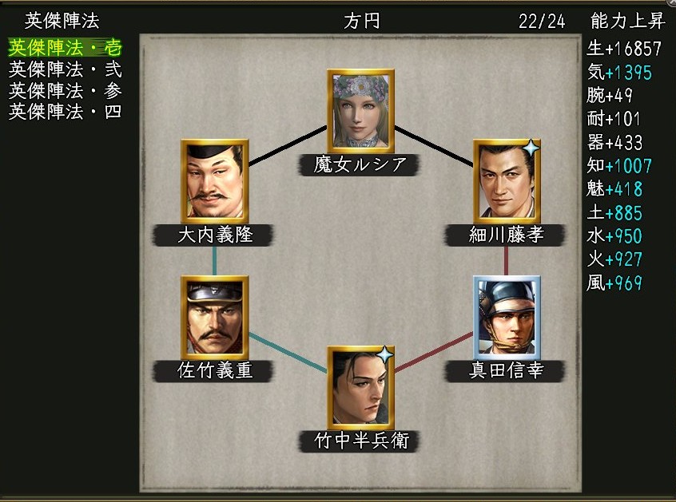This screenshot has width=676, height=502.
Task: Click the 真田信幸 blue-framed portrait
Action: click(x=507, y=318)
